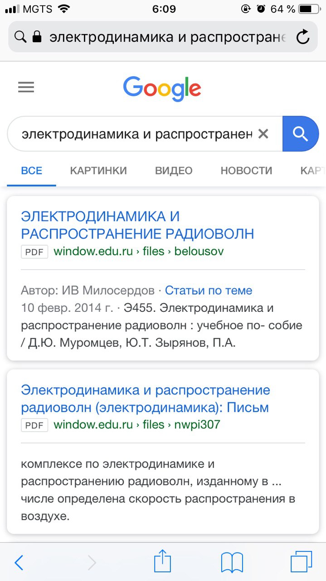Tap the blue search magnifier button
This screenshot has height=581, width=326.
[300, 134]
